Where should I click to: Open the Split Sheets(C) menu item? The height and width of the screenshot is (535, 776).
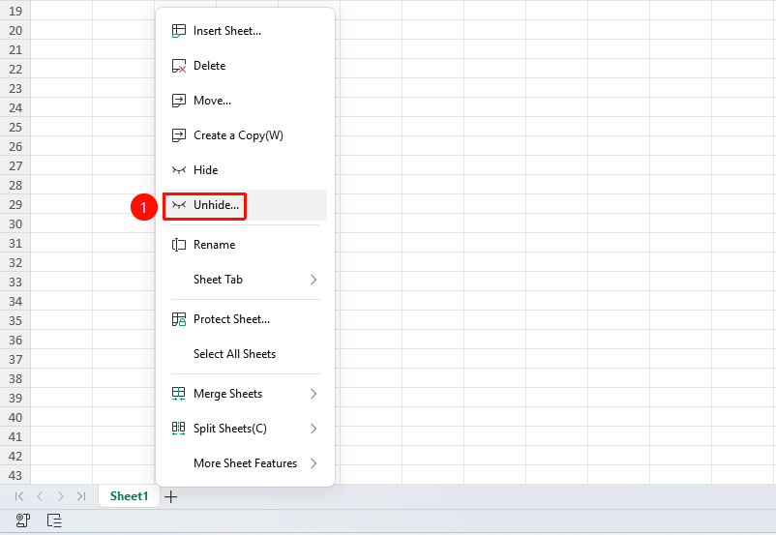245,429
